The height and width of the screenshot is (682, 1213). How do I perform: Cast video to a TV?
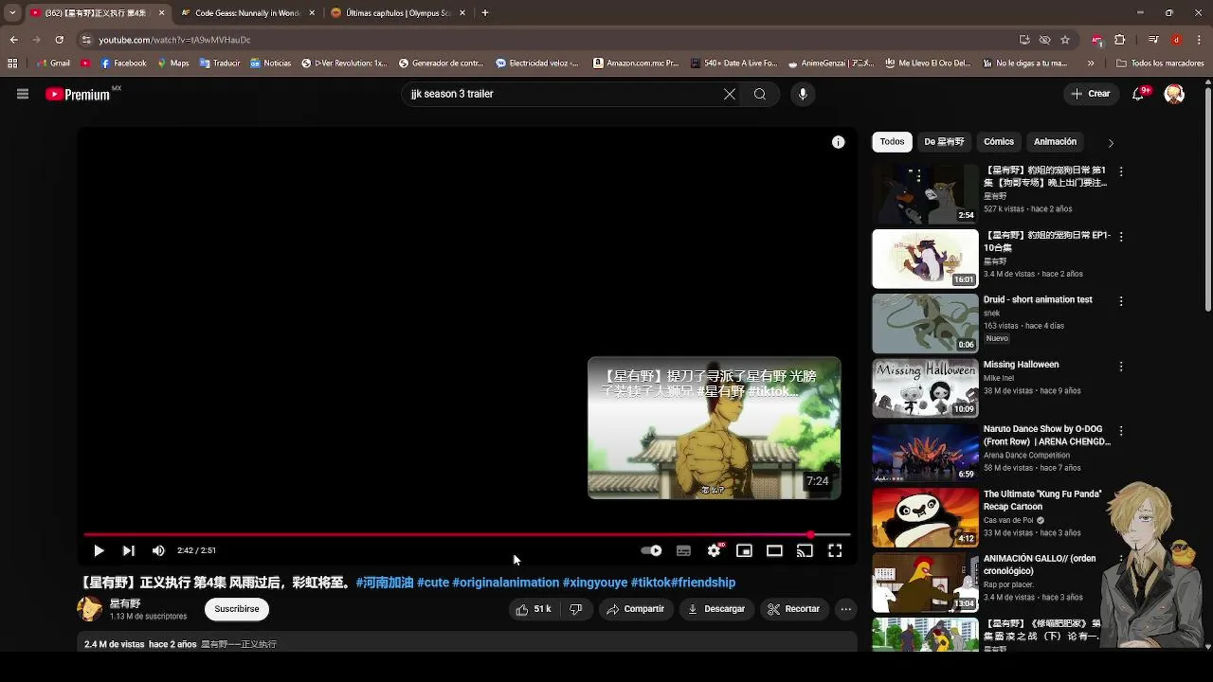(805, 550)
